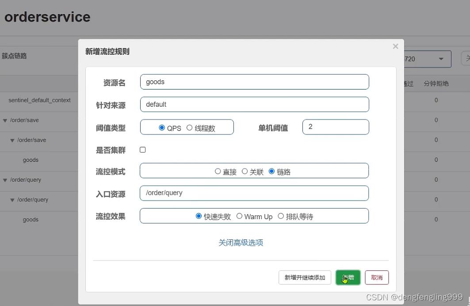
Task: Collapse the top-level /order/save tree node
Action: click(x=5, y=120)
